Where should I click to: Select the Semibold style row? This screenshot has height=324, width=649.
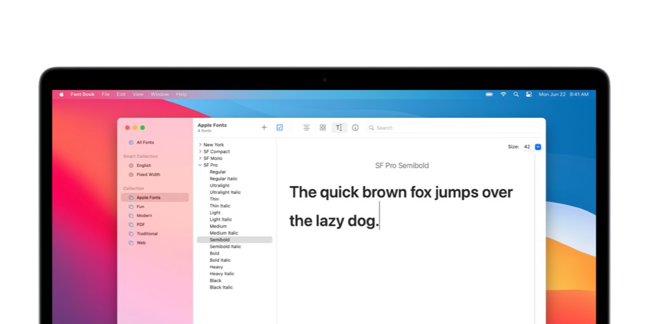click(235, 240)
